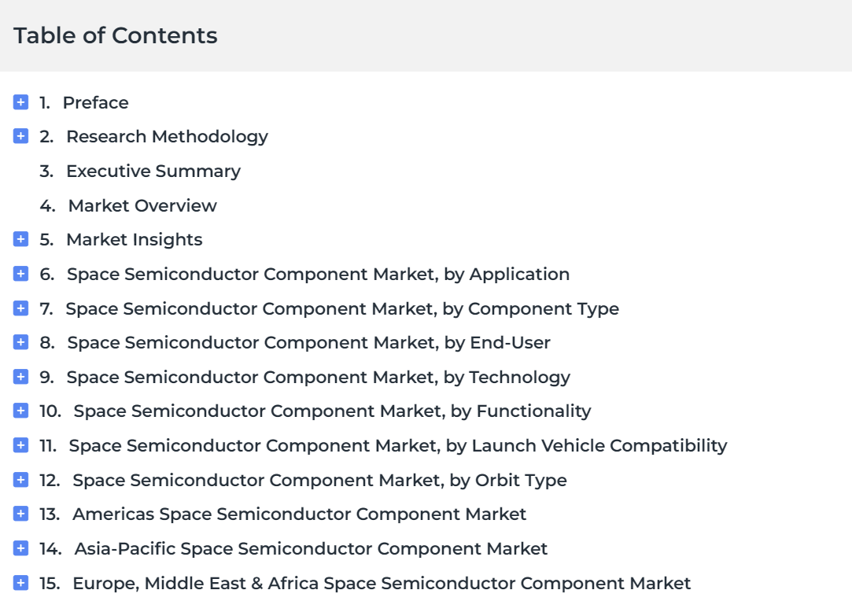This screenshot has width=852, height=601.
Task: Click plus icon next to by End-User
Action: [20, 342]
